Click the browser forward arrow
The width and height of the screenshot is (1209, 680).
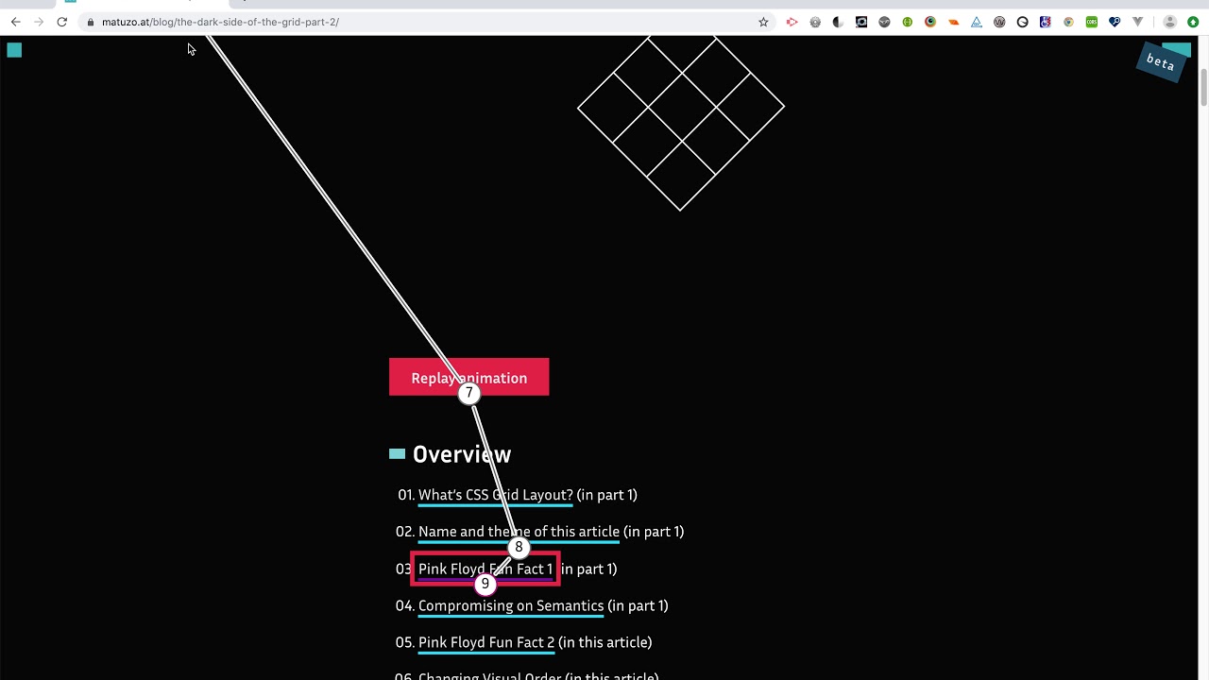point(39,22)
